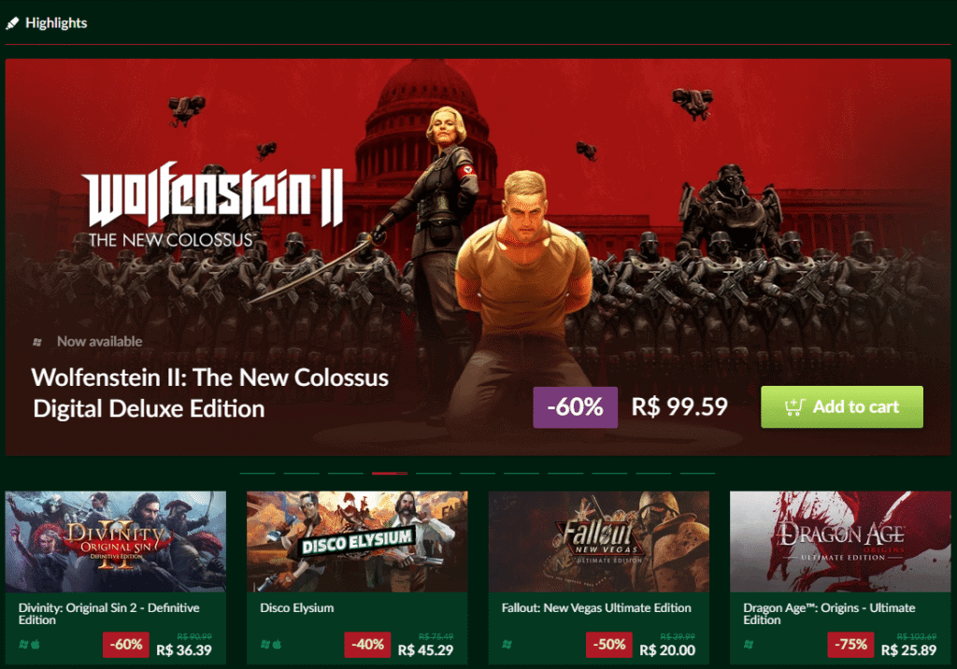Click Apple icon on Disco Elysium card
Viewport: 957px width, 669px height.
tap(277, 644)
